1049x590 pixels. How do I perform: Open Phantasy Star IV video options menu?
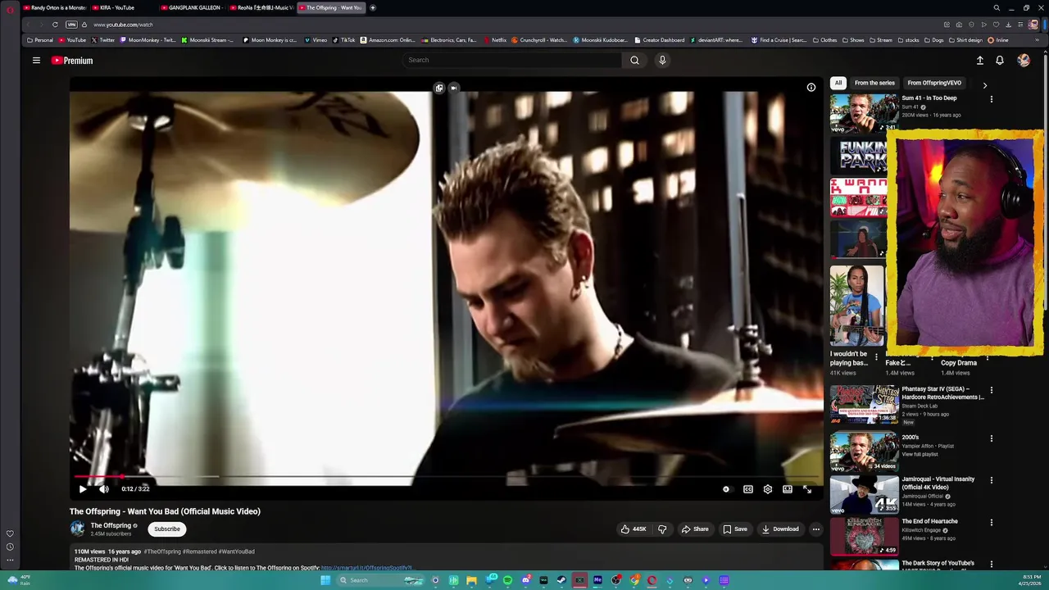[x=991, y=390]
